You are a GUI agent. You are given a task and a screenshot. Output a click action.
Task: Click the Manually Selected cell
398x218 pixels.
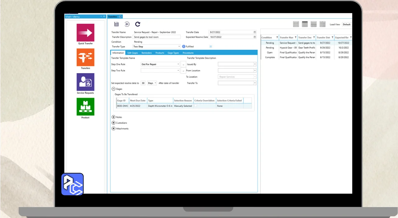click(183, 106)
